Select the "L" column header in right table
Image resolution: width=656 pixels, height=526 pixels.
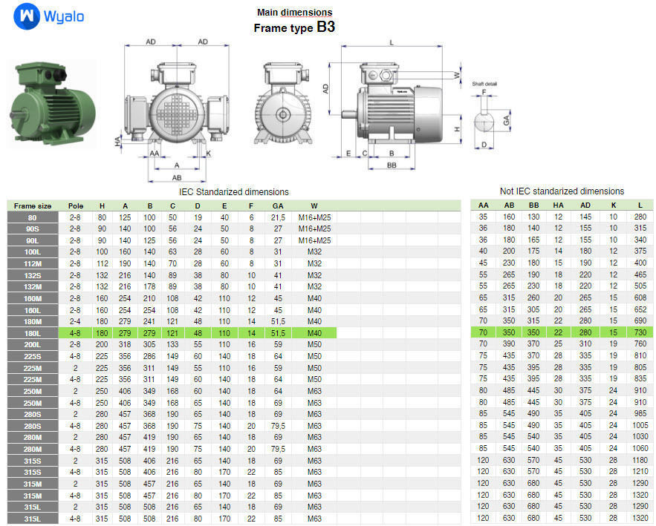(640, 206)
